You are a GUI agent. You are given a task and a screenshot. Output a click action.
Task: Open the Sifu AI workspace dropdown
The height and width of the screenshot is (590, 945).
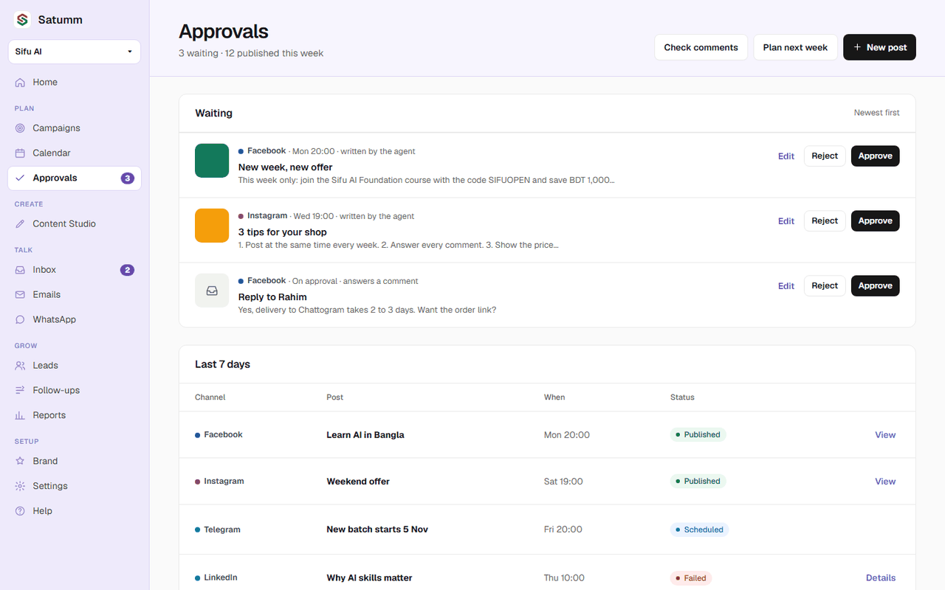click(x=75, y=52)
